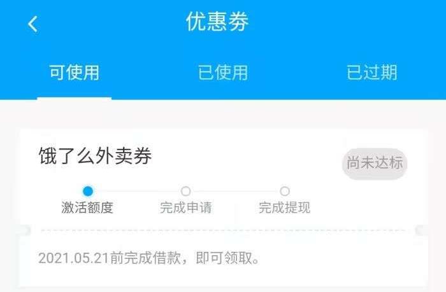Click the 完成提现 step circle
Image resolution: width=446 pixels, height=292 pixels.
click(x=285, y=191)
